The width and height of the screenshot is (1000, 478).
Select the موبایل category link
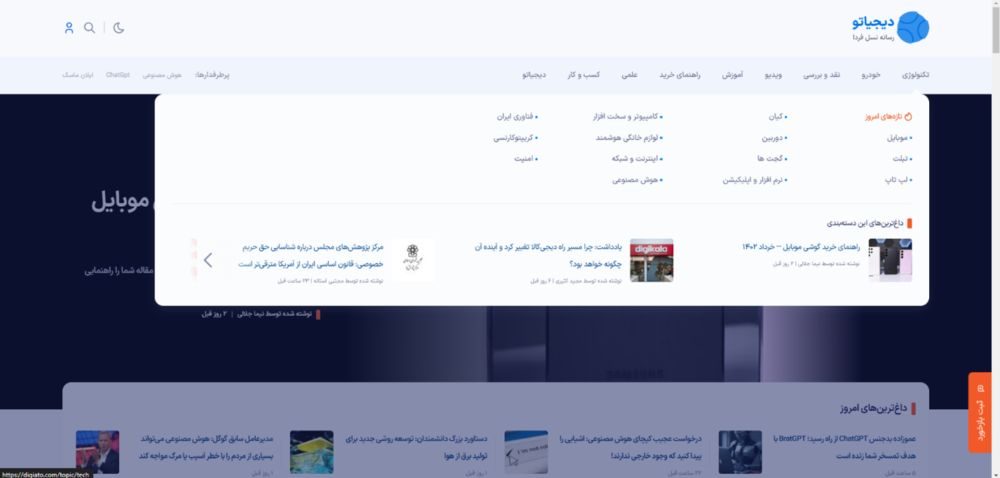(x=898, y=138)
